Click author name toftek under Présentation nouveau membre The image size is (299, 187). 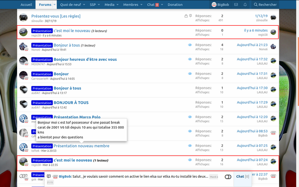click(35, 150)
